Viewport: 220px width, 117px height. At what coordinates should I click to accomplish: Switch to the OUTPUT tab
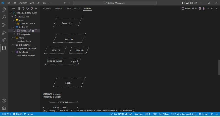point(59,9)
